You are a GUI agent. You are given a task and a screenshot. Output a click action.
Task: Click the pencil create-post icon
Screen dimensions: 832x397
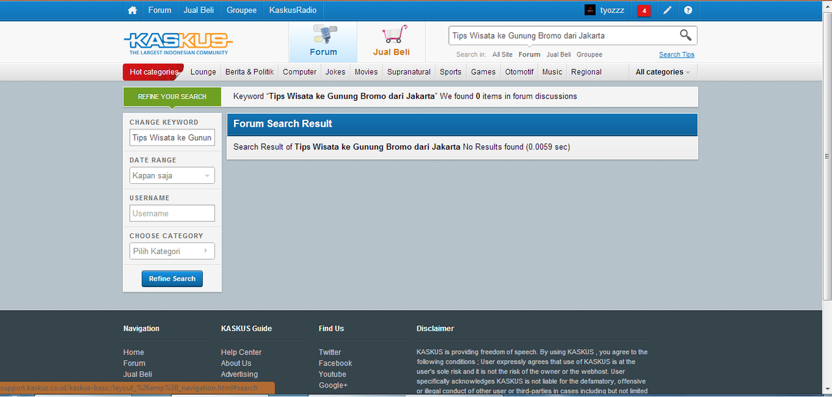coord(667,10)
